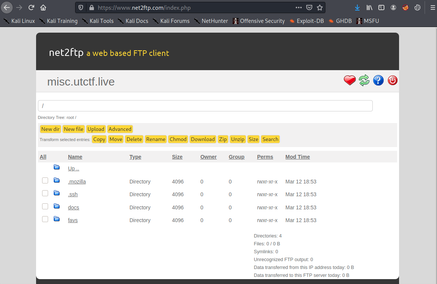Click the Search button
The image size is (437, 284).
[x=270, y=139]
